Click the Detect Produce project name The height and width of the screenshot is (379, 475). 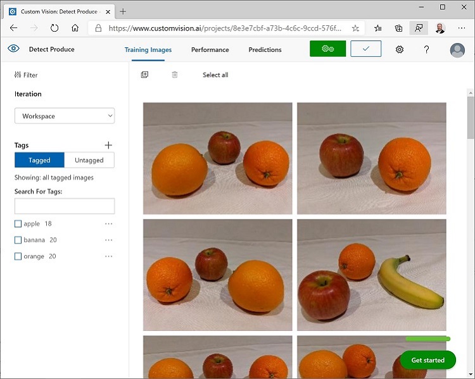tap(51, 49)
